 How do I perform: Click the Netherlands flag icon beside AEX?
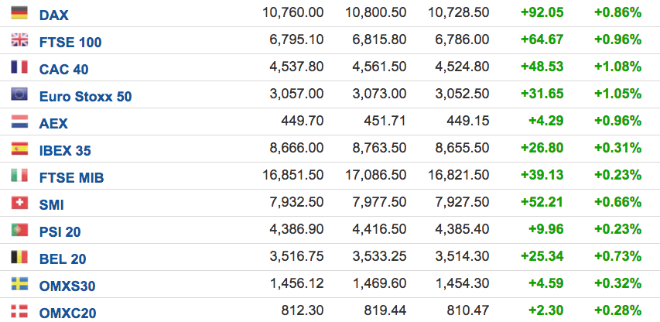point(19,122)
